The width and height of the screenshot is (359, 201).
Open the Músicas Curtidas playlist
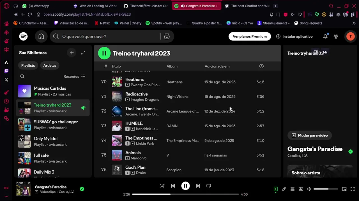(53, 91)
